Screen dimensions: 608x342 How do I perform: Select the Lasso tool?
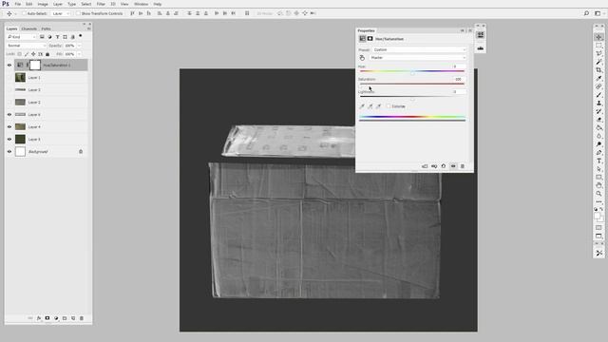point(599,53)
